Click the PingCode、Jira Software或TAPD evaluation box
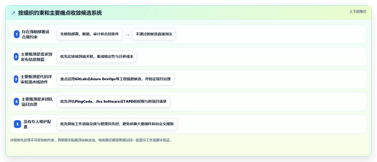 click(113, 102)
